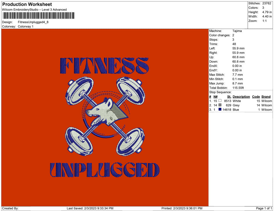Click the Brand column header
The width and height of the screenshot is (274, 211).
coord(266,96)
